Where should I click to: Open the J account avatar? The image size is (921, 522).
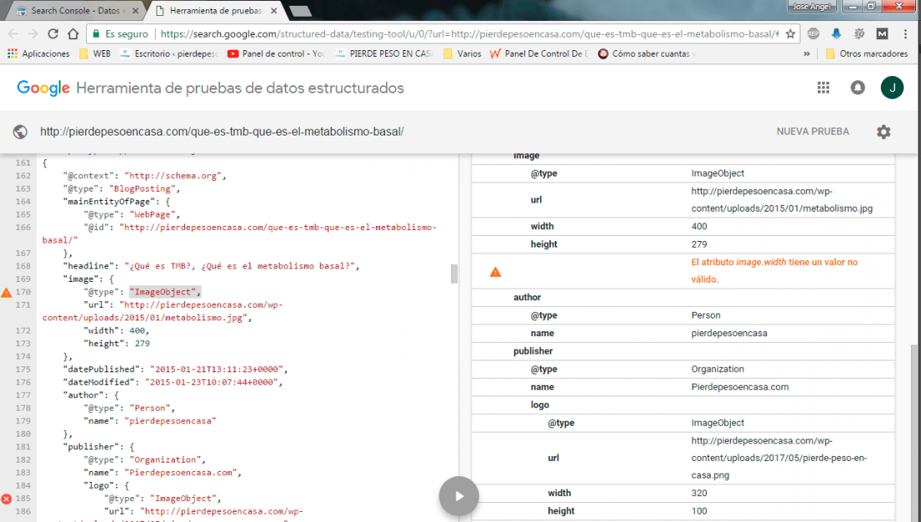point(892,88)
